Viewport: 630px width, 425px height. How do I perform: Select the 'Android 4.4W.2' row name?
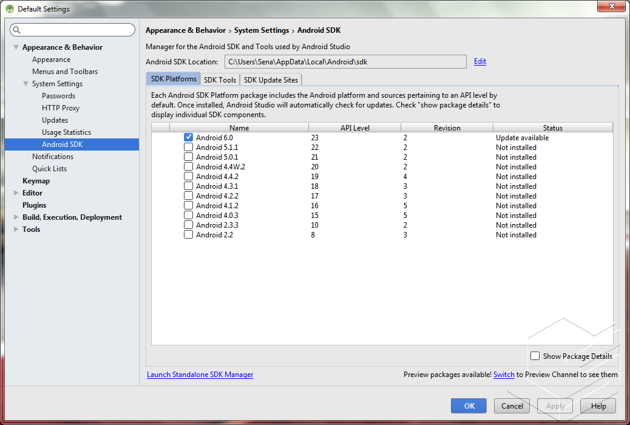(220, 166)
